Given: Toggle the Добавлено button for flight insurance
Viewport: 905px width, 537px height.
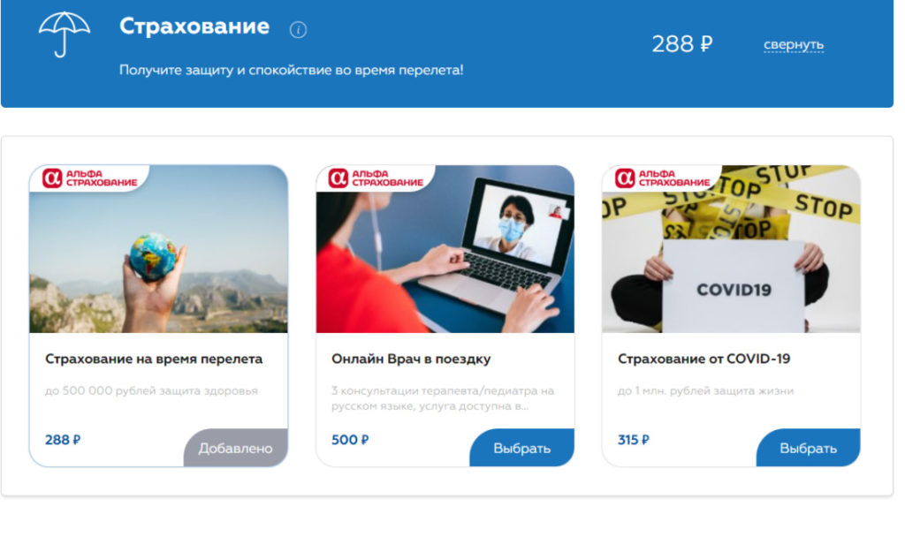Looking at the screenshot, I should tap(235, 448).
